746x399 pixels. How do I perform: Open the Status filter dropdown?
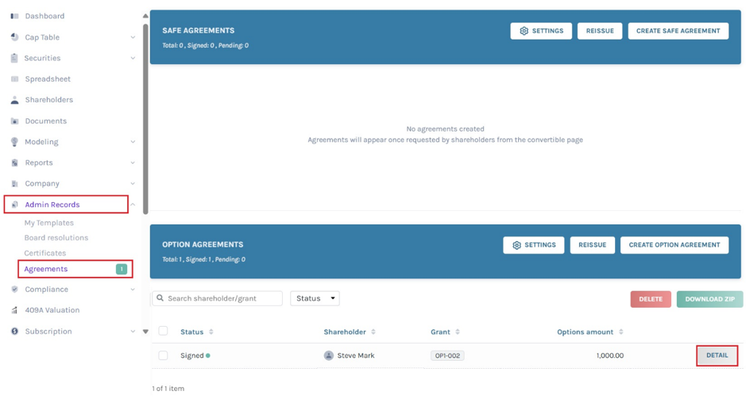click(315, 298)
